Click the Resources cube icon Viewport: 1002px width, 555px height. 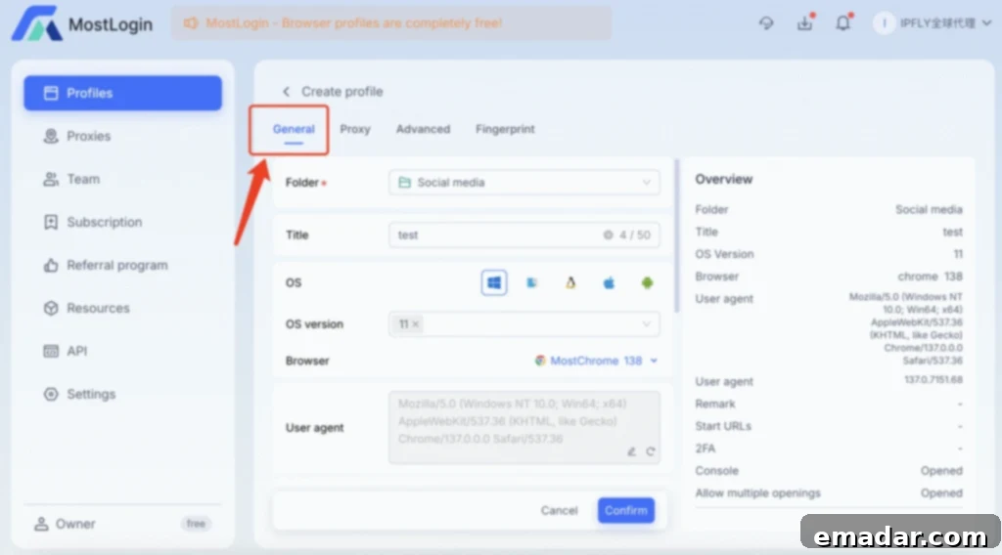[51, 308]
